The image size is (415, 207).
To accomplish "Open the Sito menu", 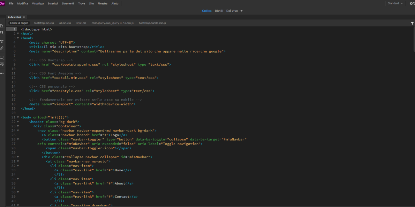I will coord(92,4).
